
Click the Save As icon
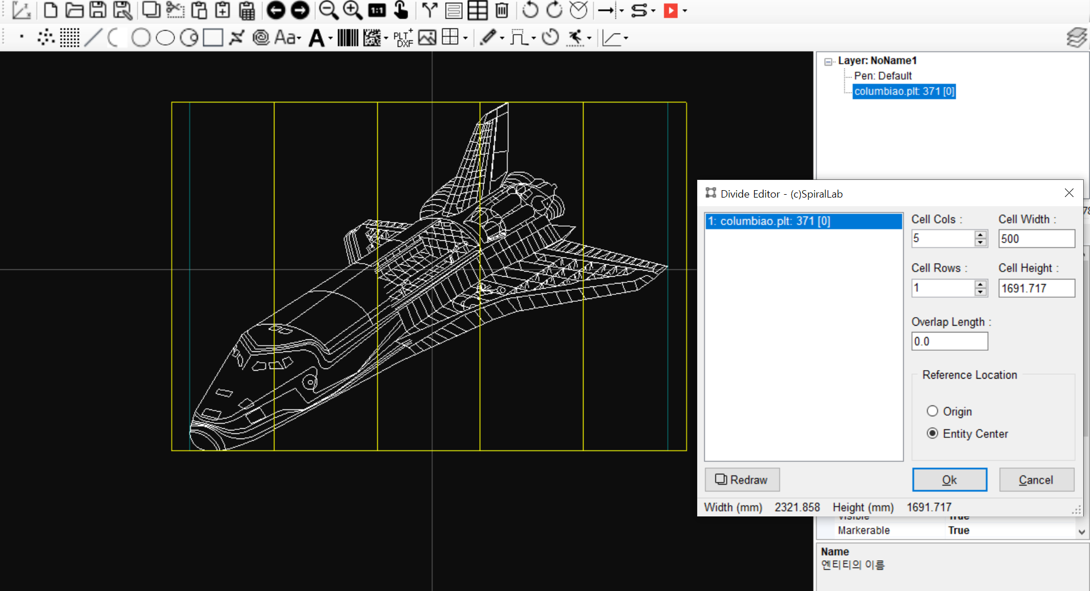(122, 10)
